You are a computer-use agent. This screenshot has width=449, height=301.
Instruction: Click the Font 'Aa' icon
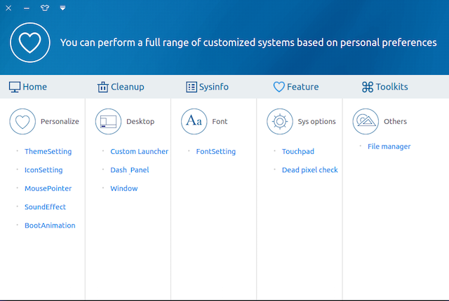(194, 121)
